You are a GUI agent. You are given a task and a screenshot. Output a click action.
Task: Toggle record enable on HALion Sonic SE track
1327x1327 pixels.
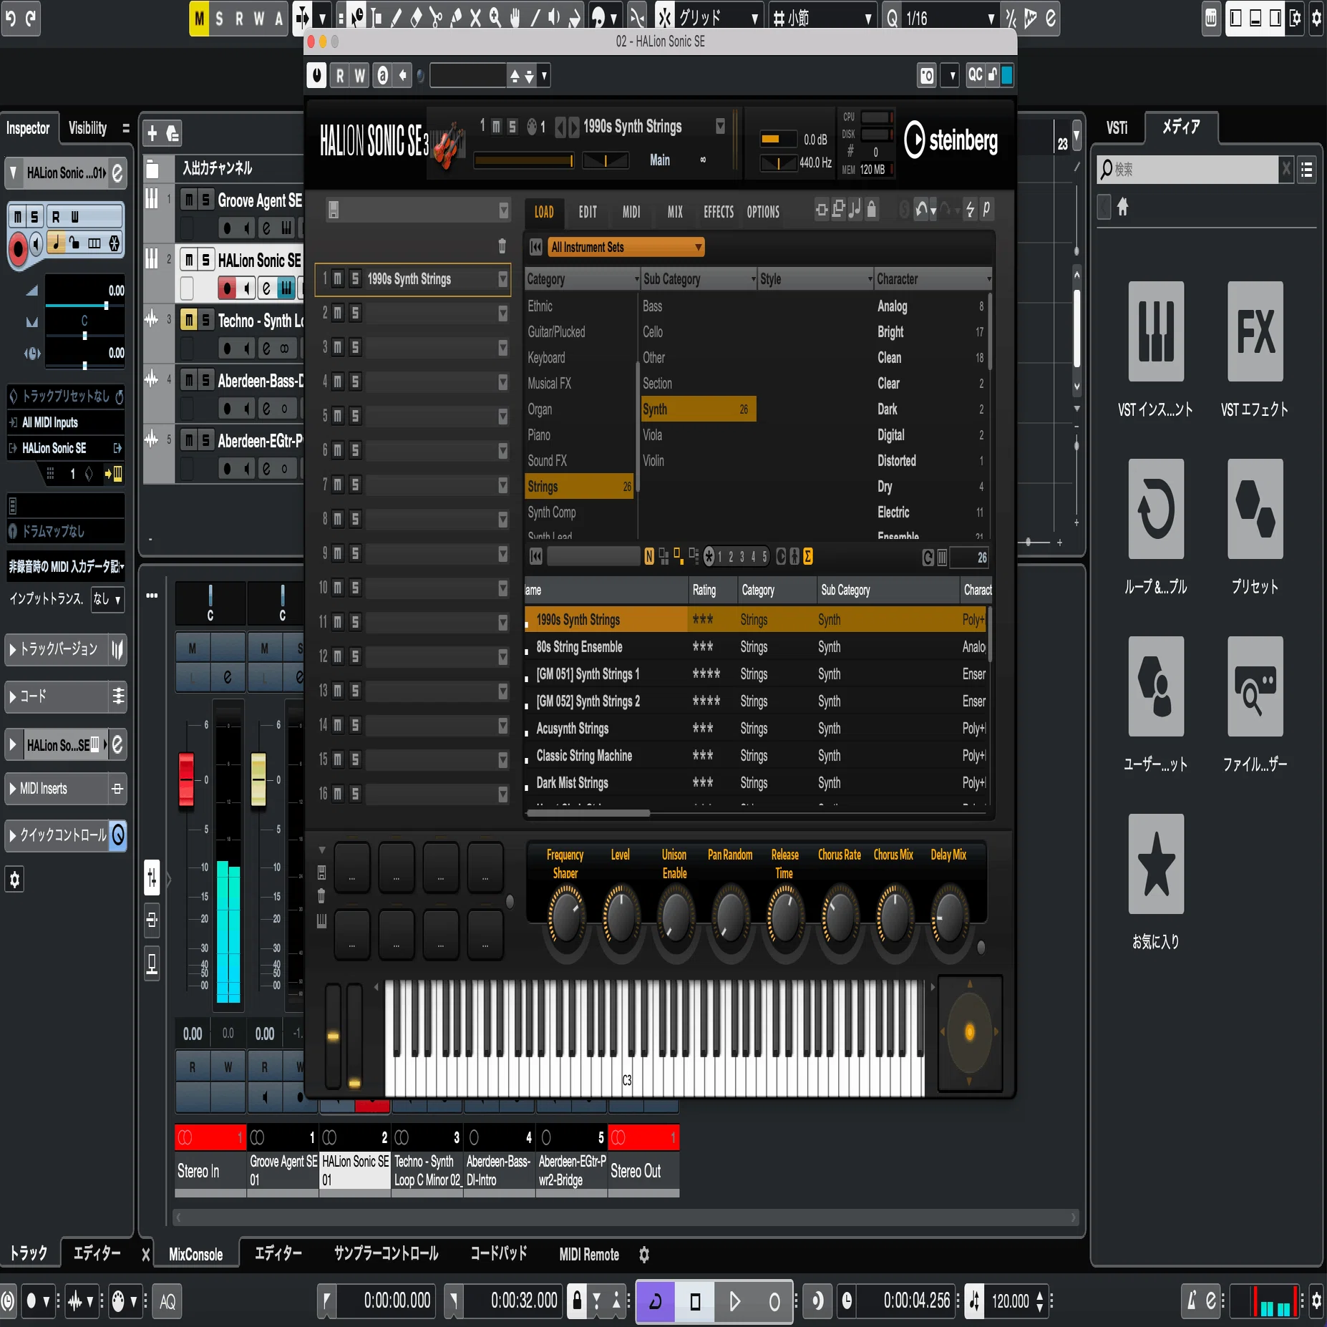226,288
